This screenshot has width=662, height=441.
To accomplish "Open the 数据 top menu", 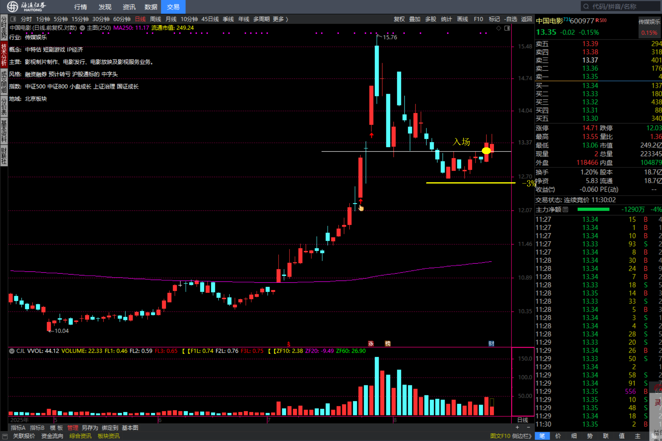I will (x=151, y=7).
